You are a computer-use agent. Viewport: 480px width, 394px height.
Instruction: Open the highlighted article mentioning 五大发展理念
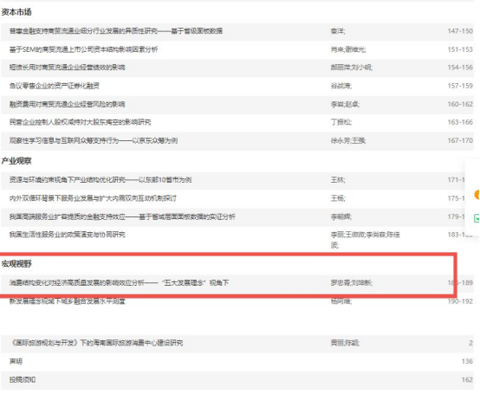tap(119, 282)
